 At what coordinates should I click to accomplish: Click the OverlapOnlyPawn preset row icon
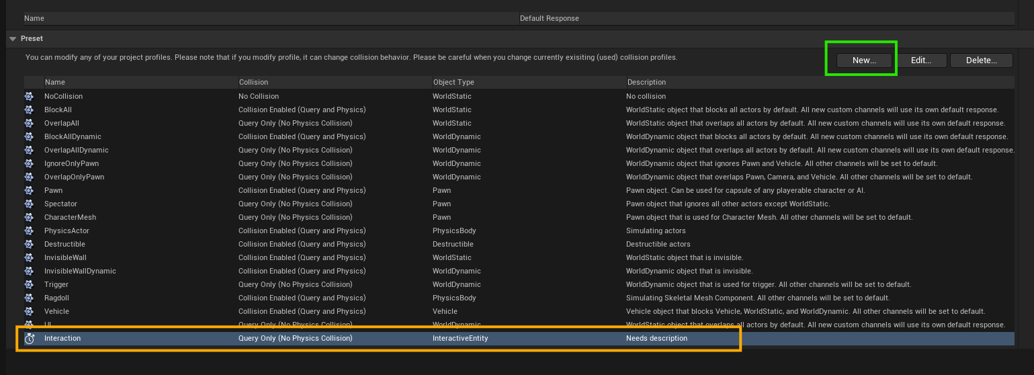click(29, 177)
